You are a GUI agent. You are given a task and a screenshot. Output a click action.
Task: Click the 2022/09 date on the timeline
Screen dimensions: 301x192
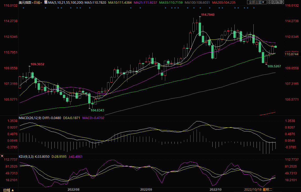[146, 189]
